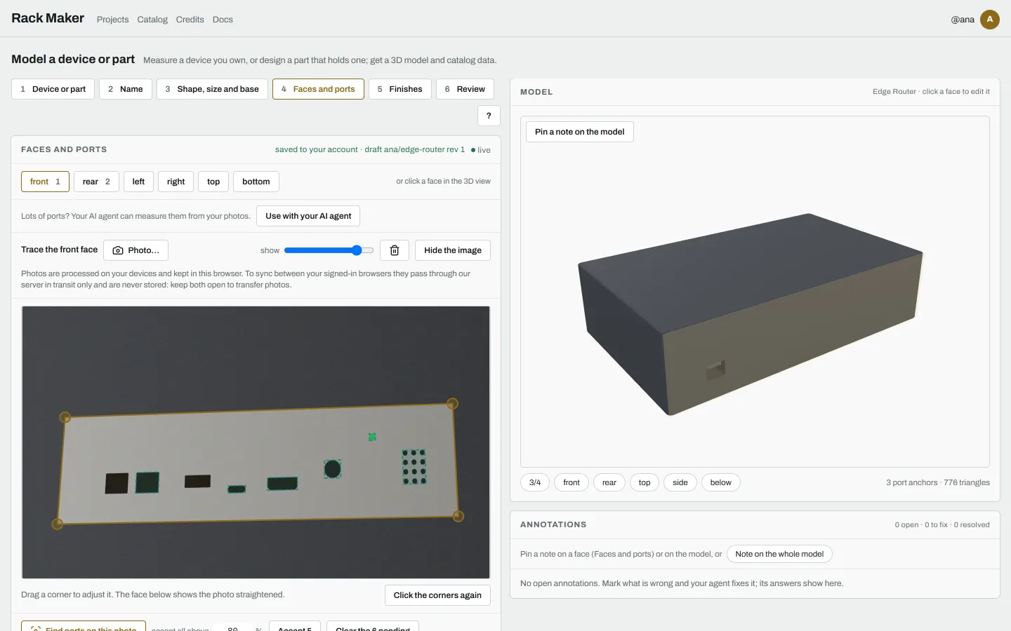This screenshot has height=631, width=1011.
Task: Select the front face tab
Action: point(45,182)
